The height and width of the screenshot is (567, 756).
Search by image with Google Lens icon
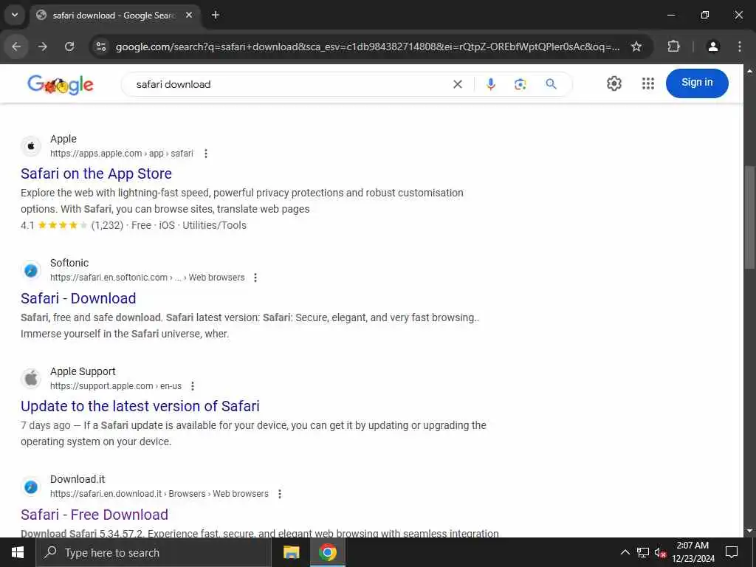click(520, 84)
